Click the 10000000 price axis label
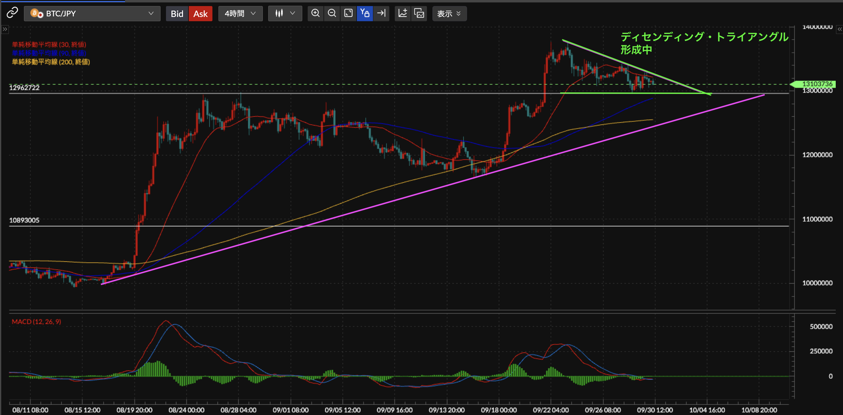 pos(817,283)
